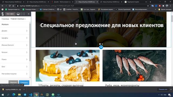The image size is (173, 97).
Task: Open the Codrops bookmark
Action: pos(48,9)
